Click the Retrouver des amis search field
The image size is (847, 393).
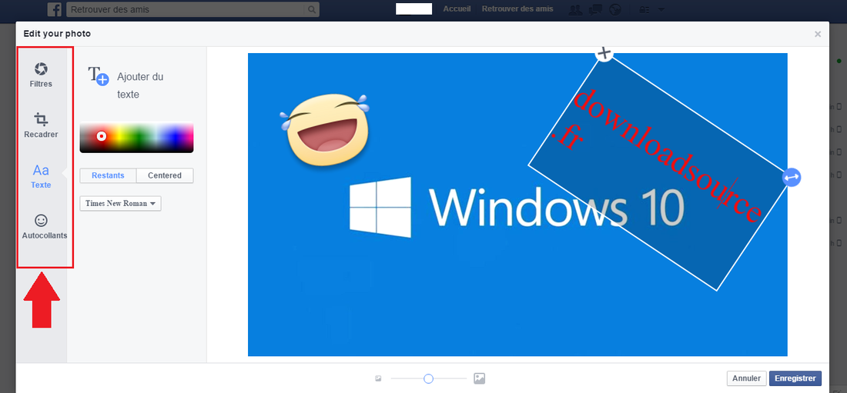(186, 9)
